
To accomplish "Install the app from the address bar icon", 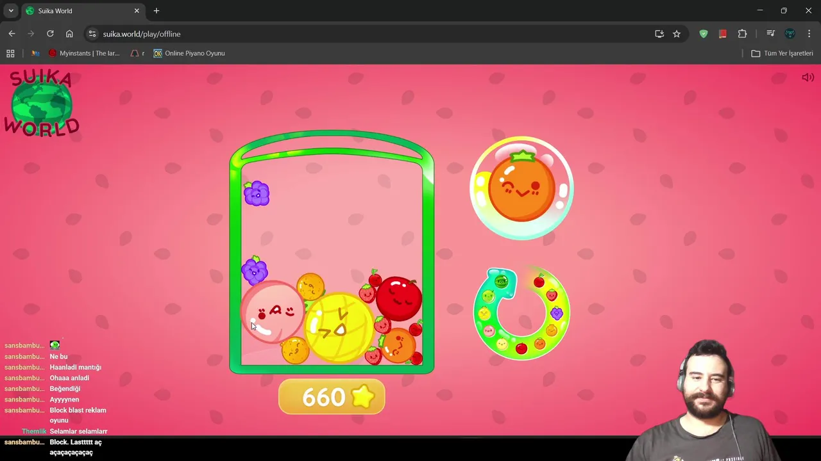I will (x=659, y=34).
